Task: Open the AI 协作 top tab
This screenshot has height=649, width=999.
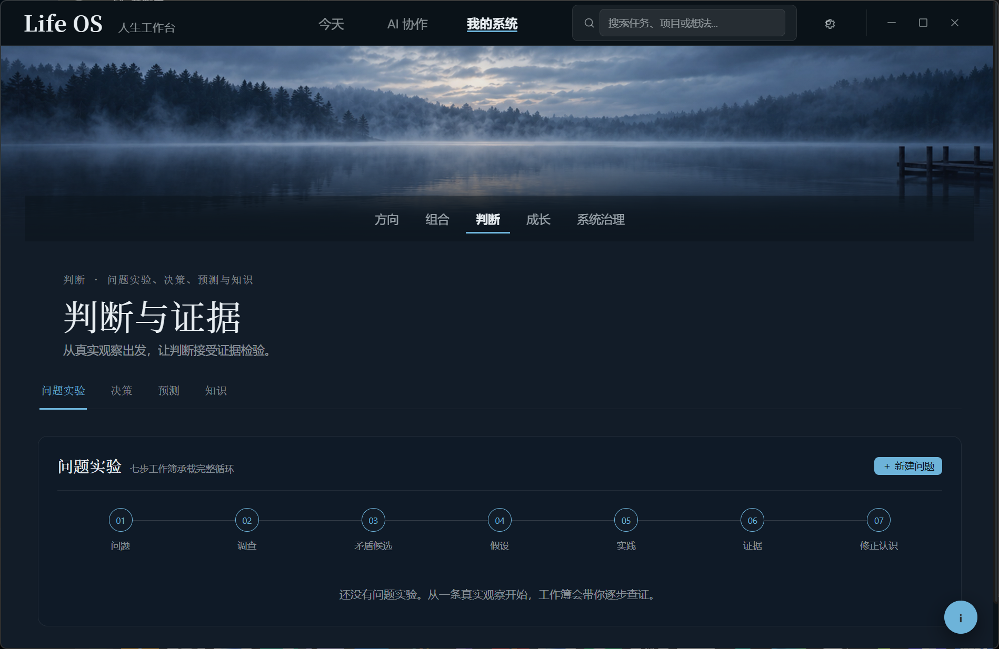Action: click(407, 24)
